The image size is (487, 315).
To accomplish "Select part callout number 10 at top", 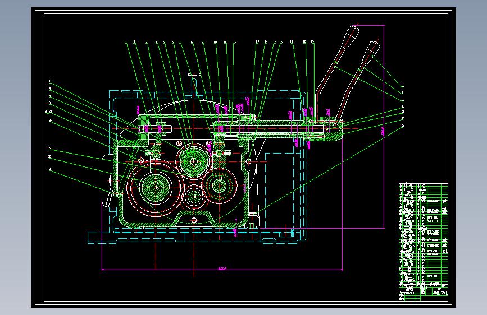I will pyautogui.click(x=215, y=42).
